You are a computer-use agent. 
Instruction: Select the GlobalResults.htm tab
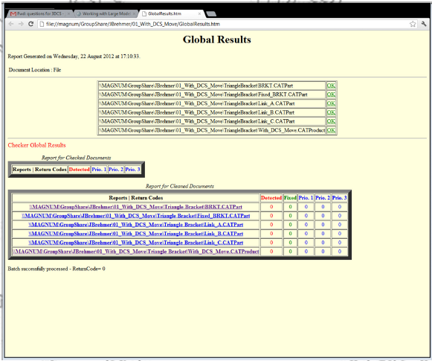(x=171, y=13)
